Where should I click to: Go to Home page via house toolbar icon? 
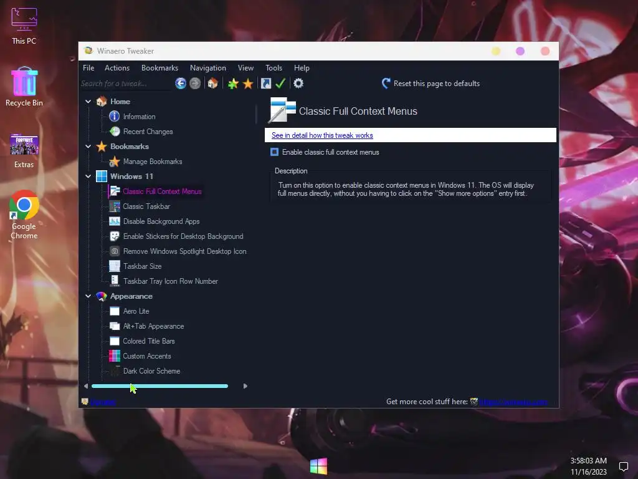212,84
